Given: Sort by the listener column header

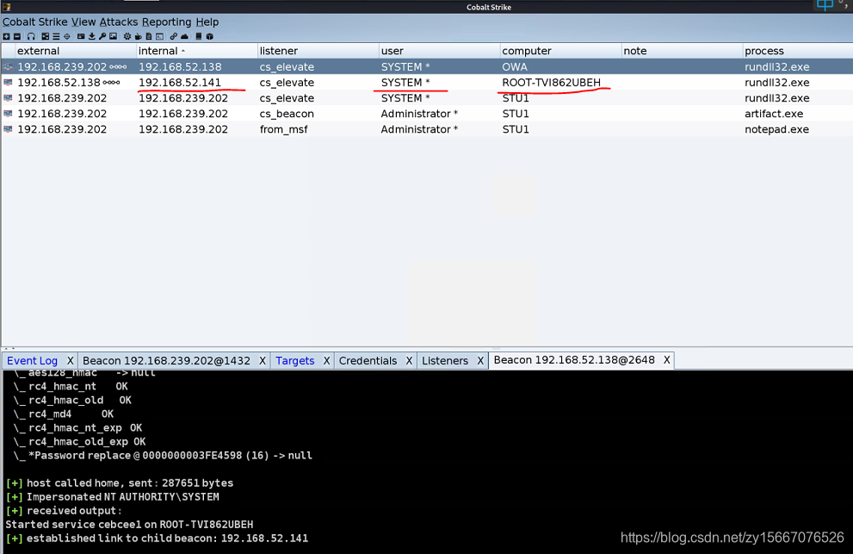Looking at the screenshot, I should point(318,51).
